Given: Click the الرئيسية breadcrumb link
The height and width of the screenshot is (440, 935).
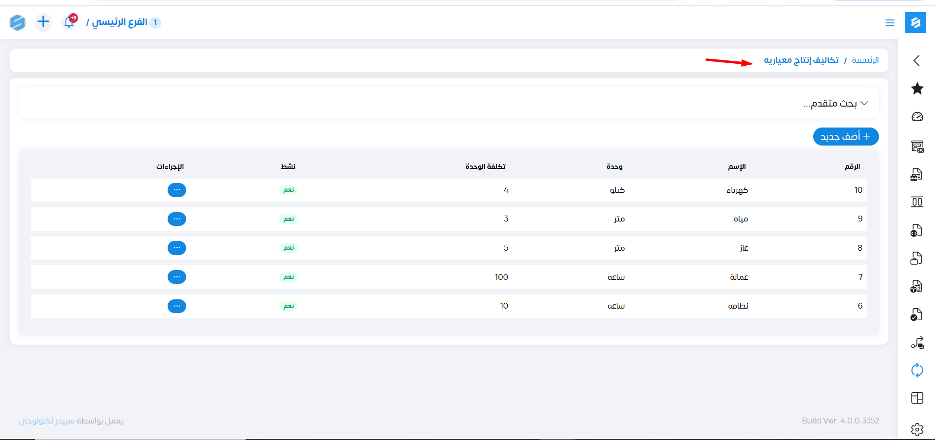Looking at the screenshot, I should point(865,60).
